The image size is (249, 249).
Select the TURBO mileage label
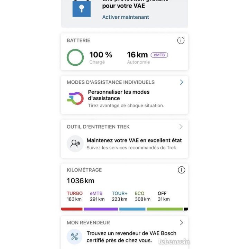74,193
